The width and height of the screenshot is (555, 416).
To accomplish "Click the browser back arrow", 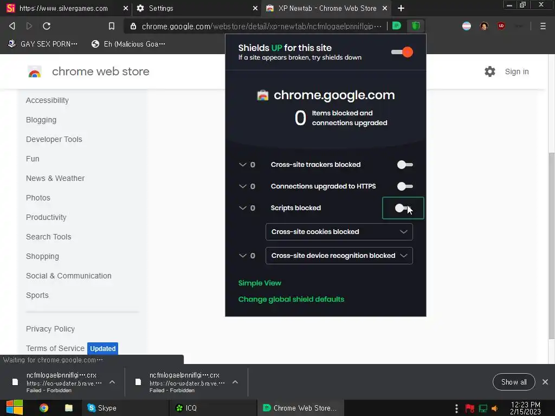I will [x=12, y=26].
